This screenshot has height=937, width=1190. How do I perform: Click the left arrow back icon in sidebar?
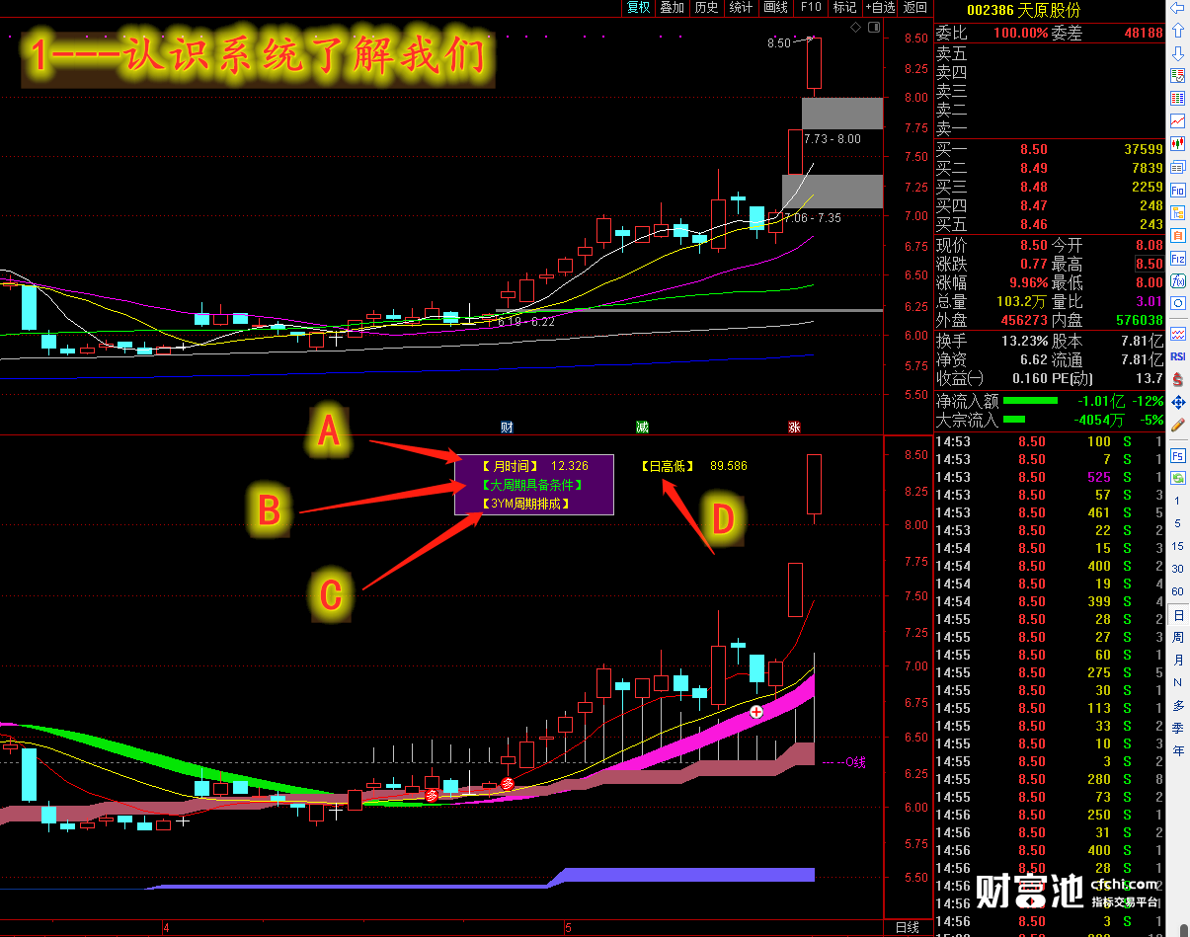[x=1177, y=8]
